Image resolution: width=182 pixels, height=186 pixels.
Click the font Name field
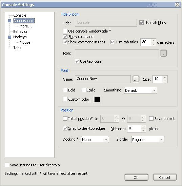coord(103,79)
